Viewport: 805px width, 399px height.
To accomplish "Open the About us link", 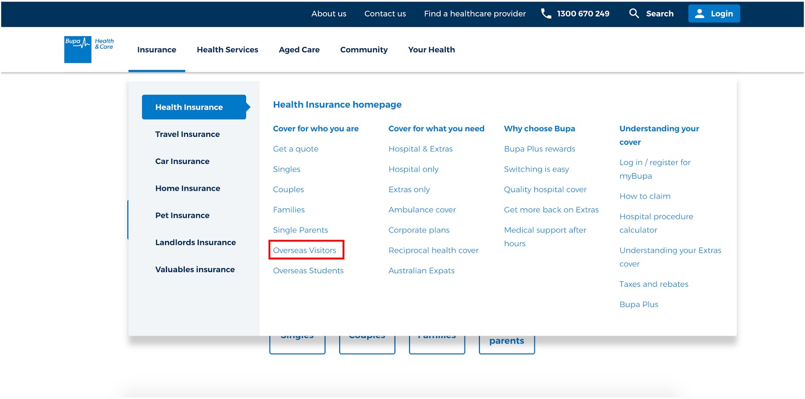I will click(x=329, y=14).
